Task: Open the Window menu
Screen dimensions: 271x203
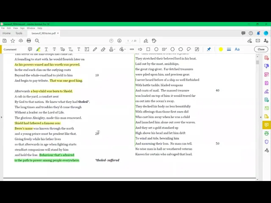Action: (x=31, y=28)
